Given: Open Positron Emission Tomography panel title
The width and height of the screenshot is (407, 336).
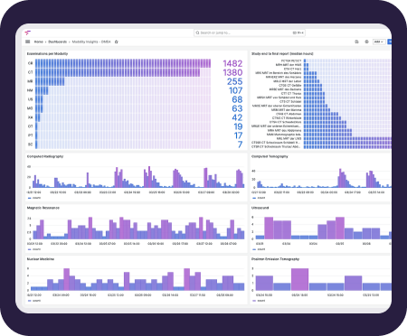Looking at the screenshot, I should (x=275, y=259).
